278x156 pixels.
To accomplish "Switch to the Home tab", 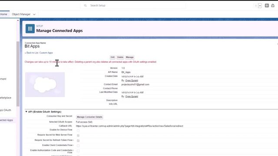I will (3, 14).
